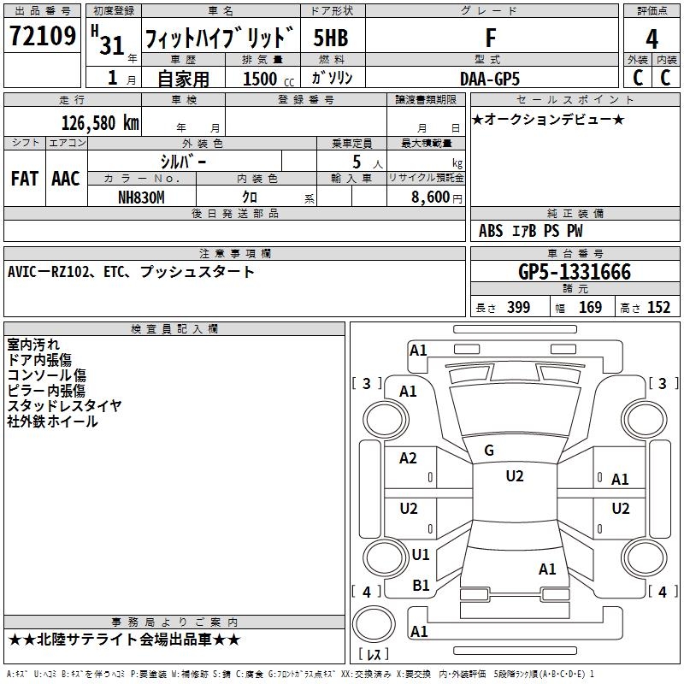
Task: Click the 北陸サテライト会場出品車 office notice
Action: 124,640
